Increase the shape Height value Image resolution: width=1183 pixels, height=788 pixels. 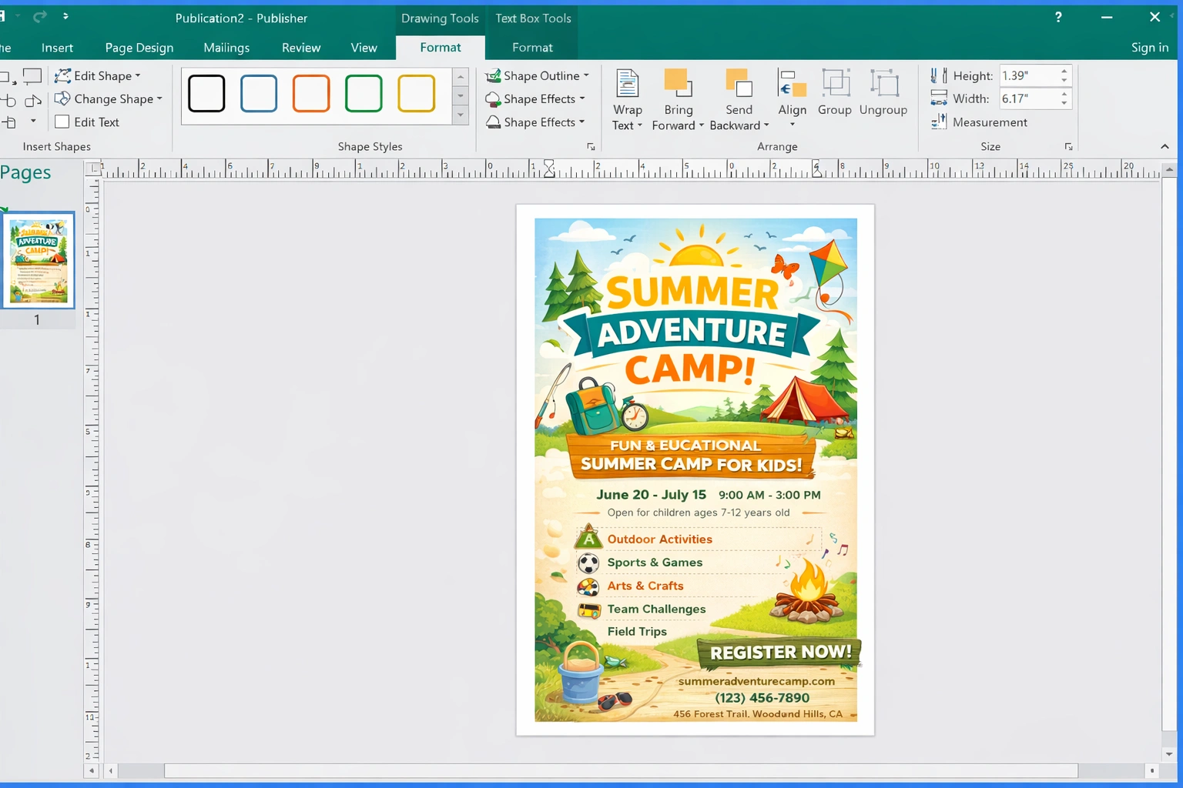click(1065, 71)
